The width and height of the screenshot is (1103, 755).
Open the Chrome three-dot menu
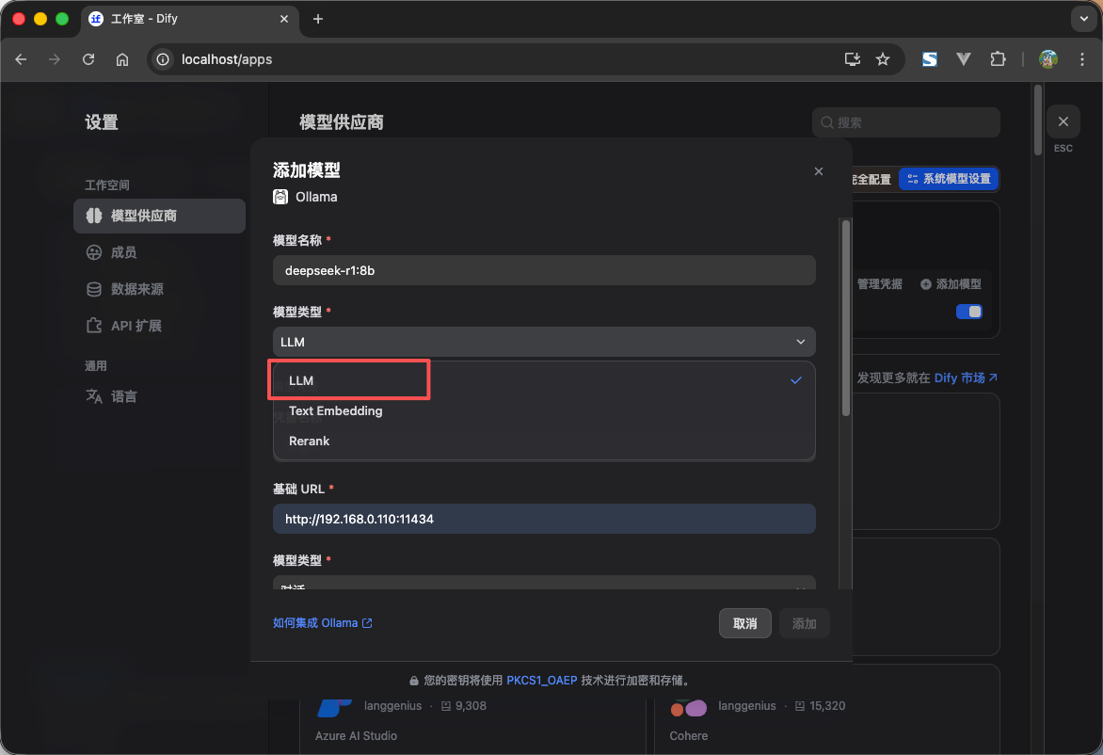click(x=1082, y=59)
